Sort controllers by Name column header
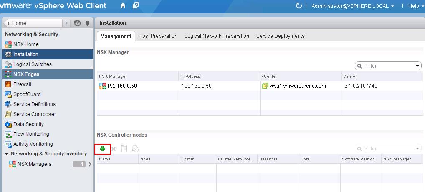 click(118, 159)
